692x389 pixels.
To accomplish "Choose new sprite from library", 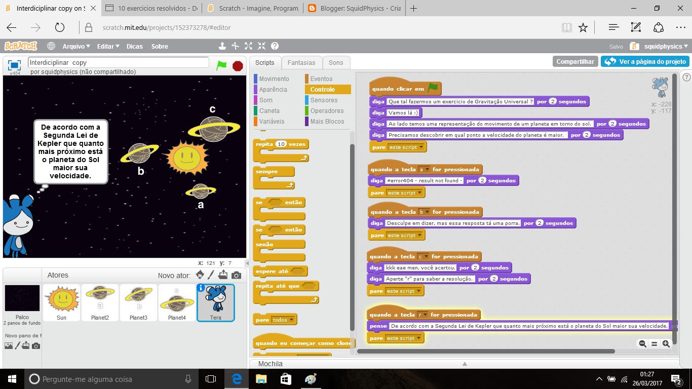I will [x=200, y=275].
